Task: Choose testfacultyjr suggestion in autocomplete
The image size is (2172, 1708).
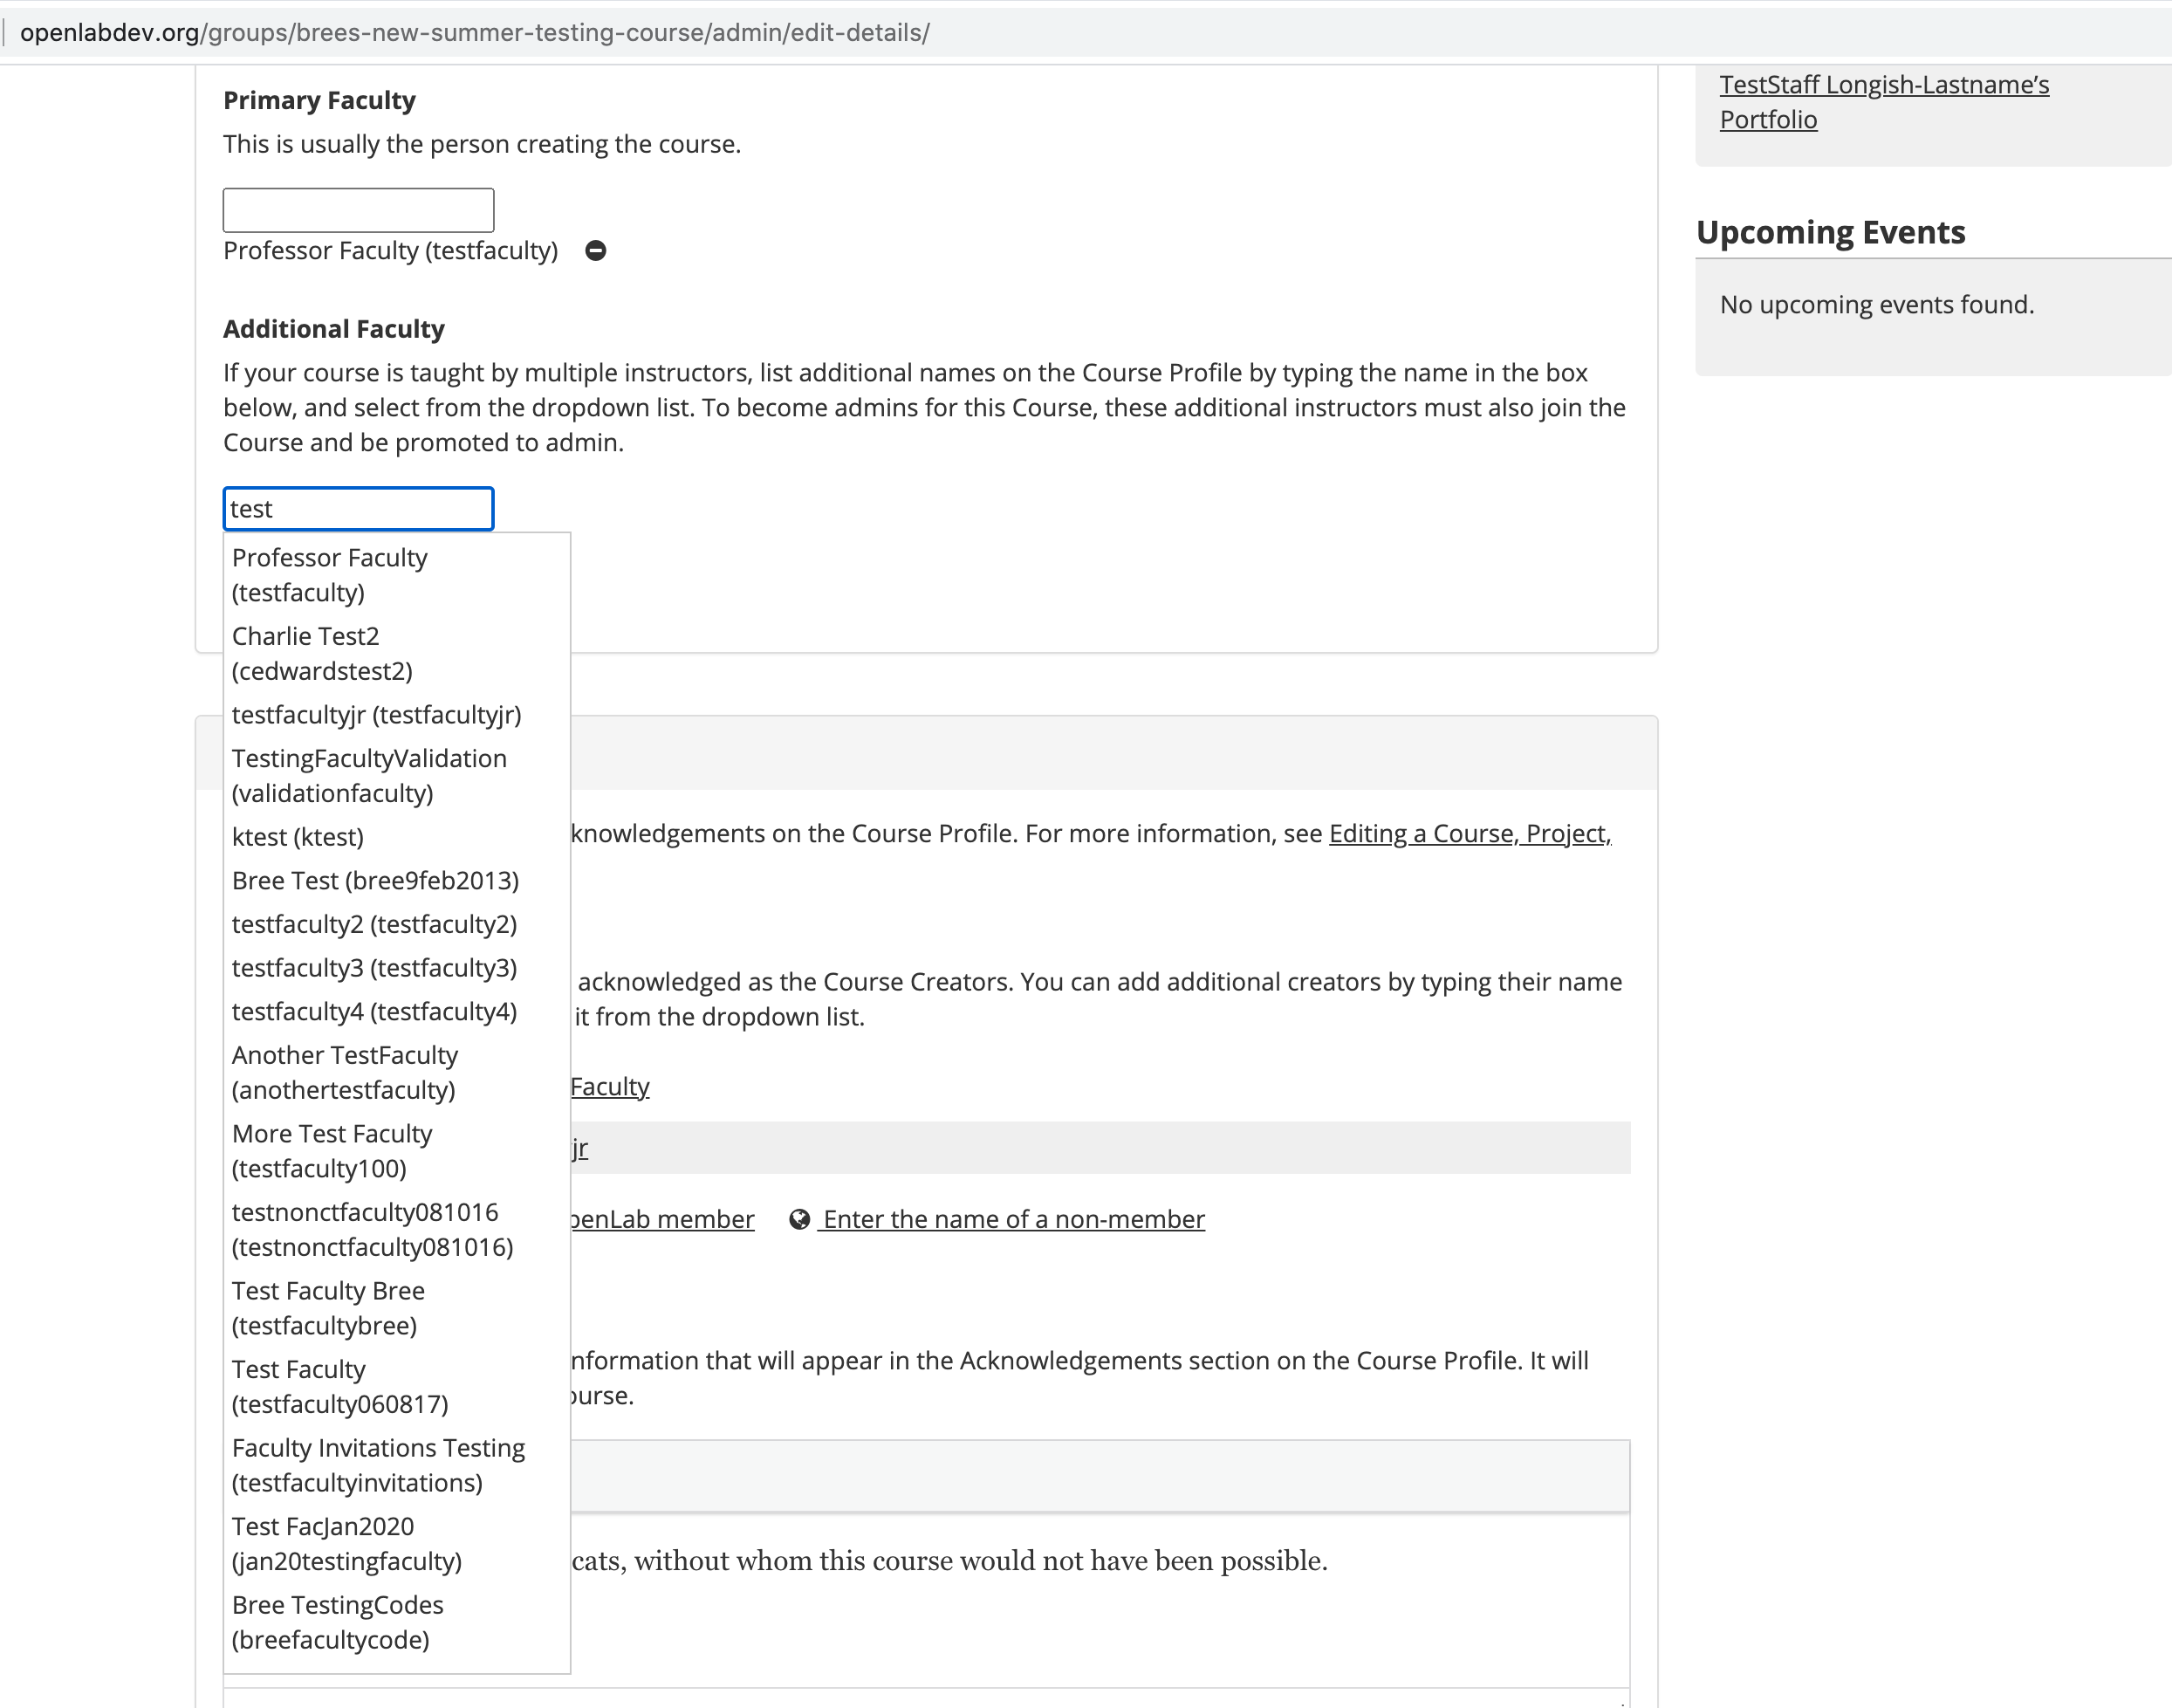Action: coord(376,715)
